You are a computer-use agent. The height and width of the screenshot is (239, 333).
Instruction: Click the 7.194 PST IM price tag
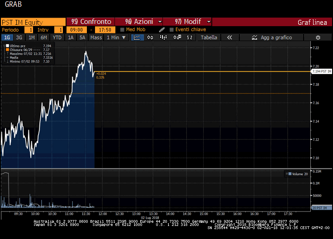(x=322, y=71)
